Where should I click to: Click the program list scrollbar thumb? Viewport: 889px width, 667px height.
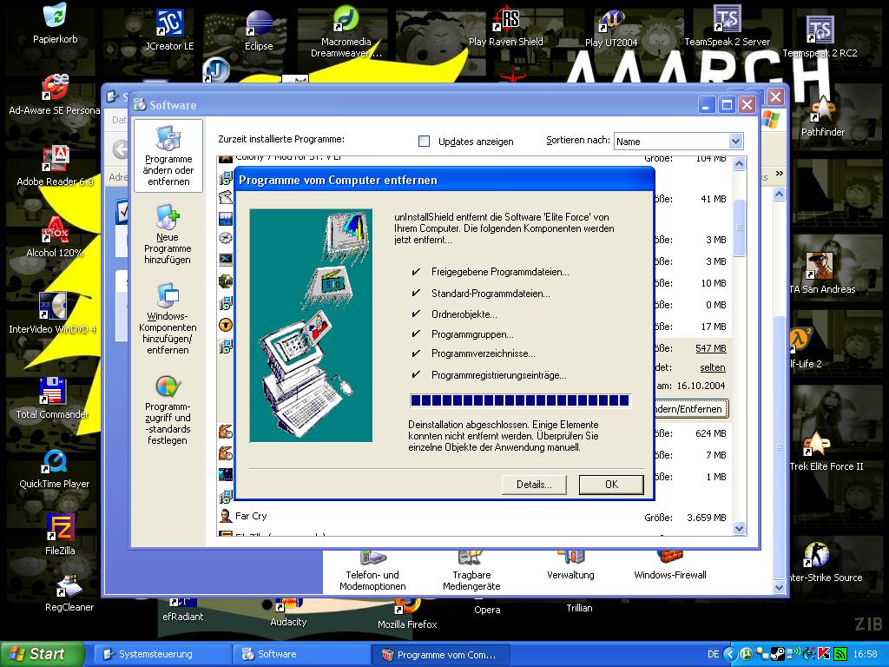739,228
